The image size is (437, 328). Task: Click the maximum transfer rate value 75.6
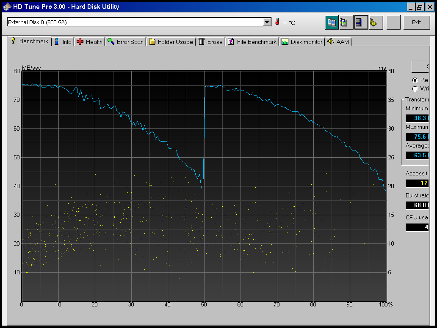click(x=417, y=137)
